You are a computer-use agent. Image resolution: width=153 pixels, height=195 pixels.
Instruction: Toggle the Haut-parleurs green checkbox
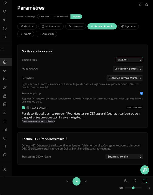pyautogui.click(x=23, y=108)
